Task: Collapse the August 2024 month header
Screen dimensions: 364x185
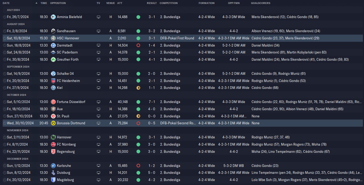Action: (16, 24)
